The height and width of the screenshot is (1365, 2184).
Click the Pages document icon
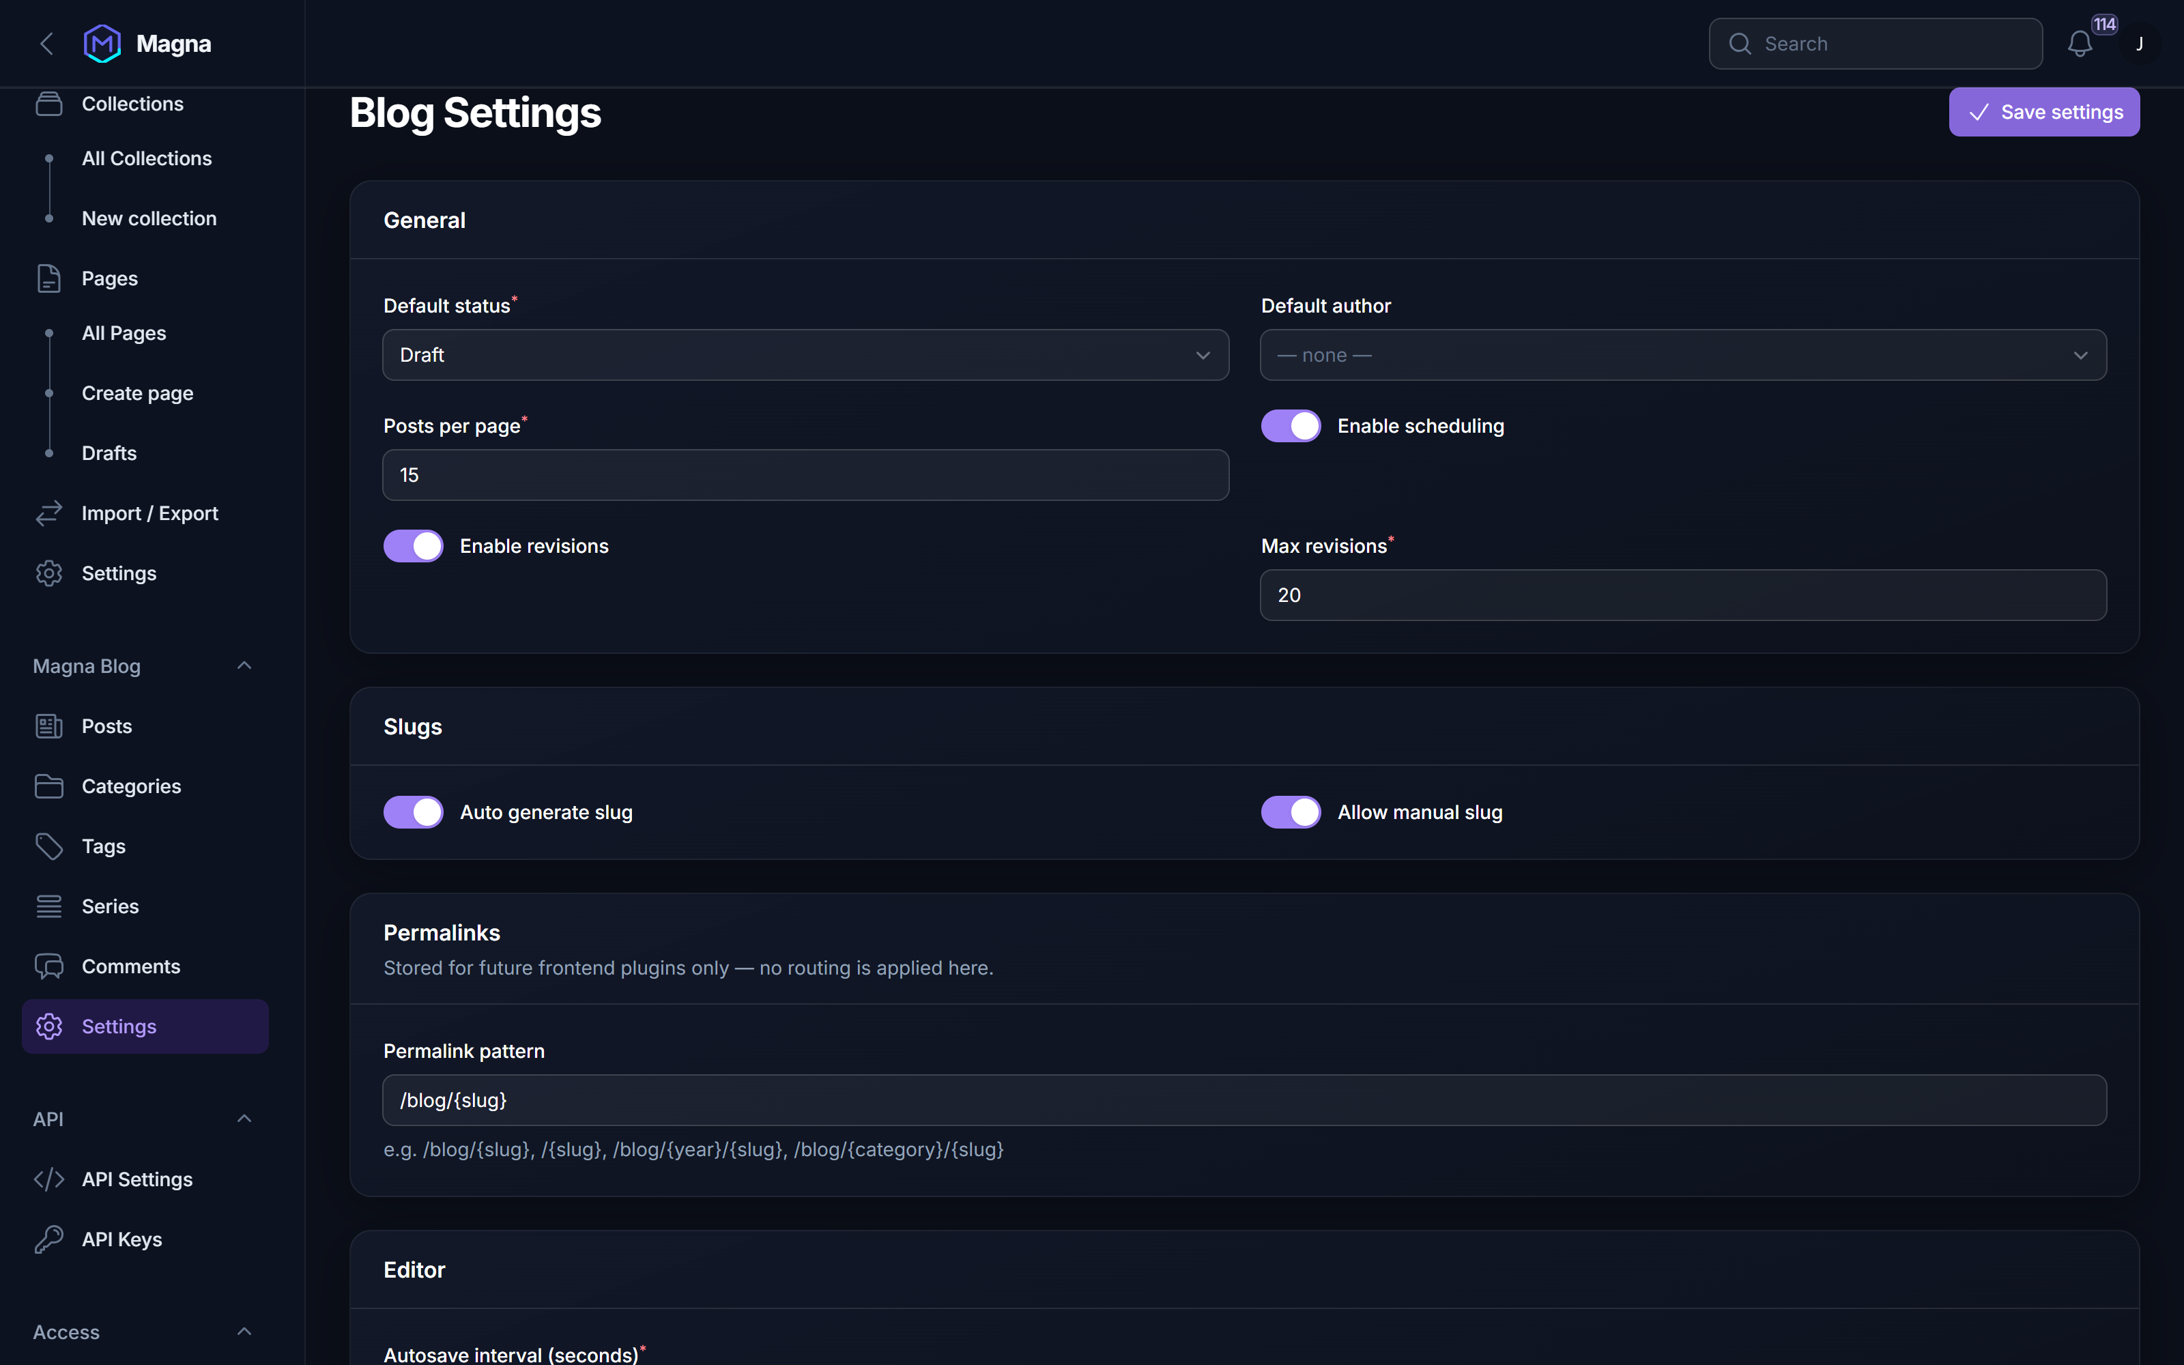[48, 278]
